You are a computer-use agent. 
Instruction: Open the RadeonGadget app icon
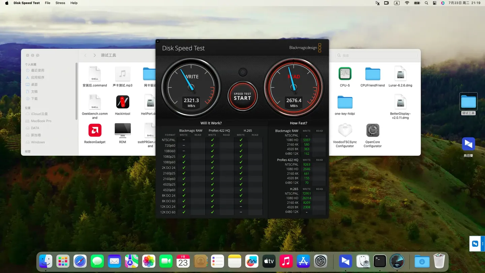click(x=95, y=130)
